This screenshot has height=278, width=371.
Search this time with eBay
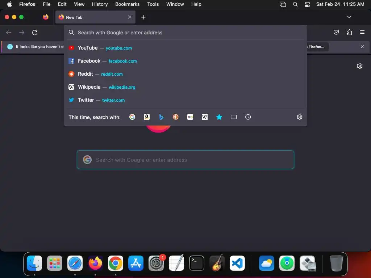pos(190,117)
